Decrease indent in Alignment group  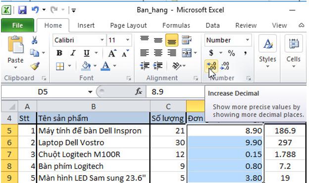coord(145,66)
